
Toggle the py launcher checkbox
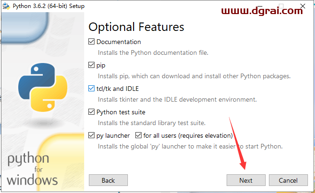[91, 135]
